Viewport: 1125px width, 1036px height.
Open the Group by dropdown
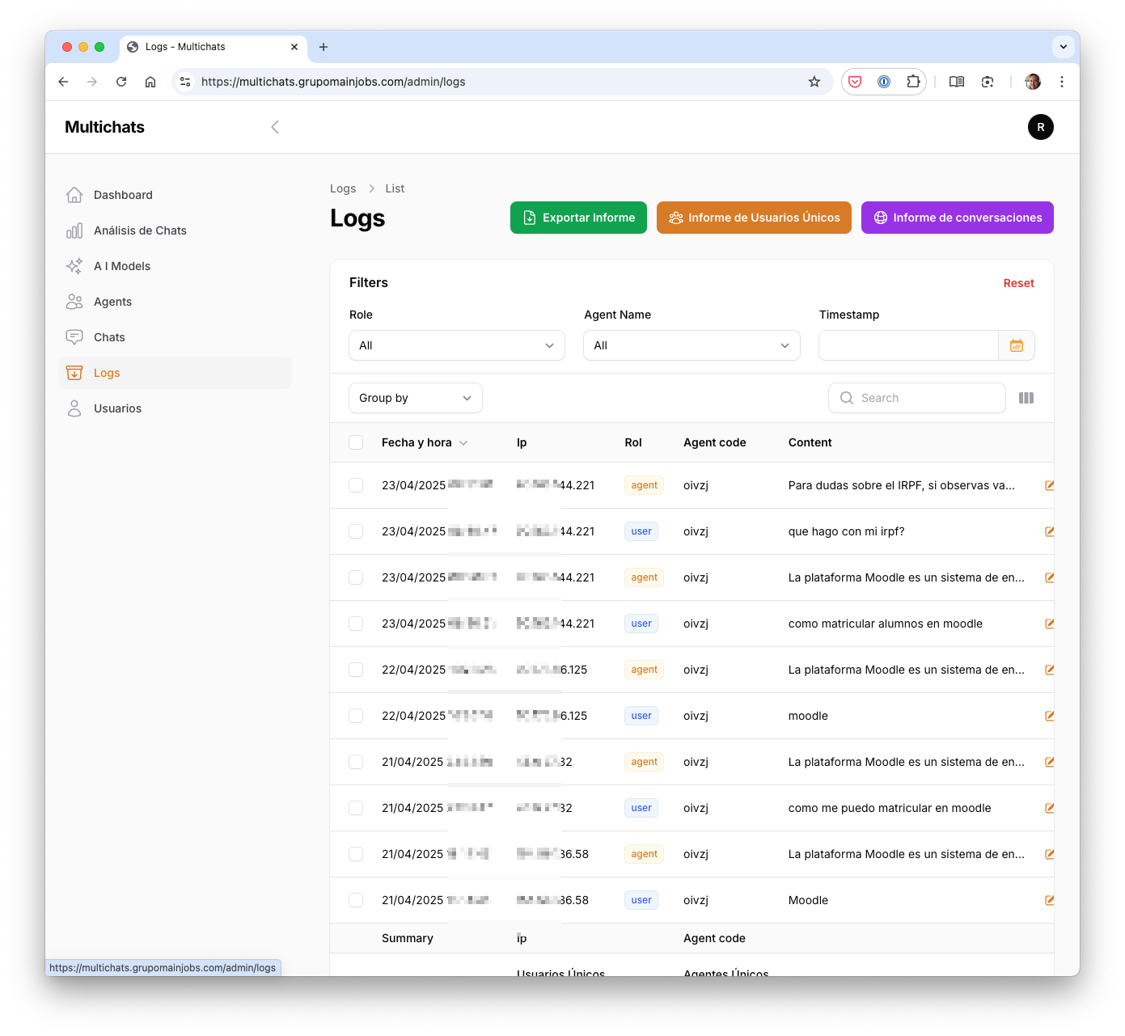pyautogui.click(x=415, y=398)
